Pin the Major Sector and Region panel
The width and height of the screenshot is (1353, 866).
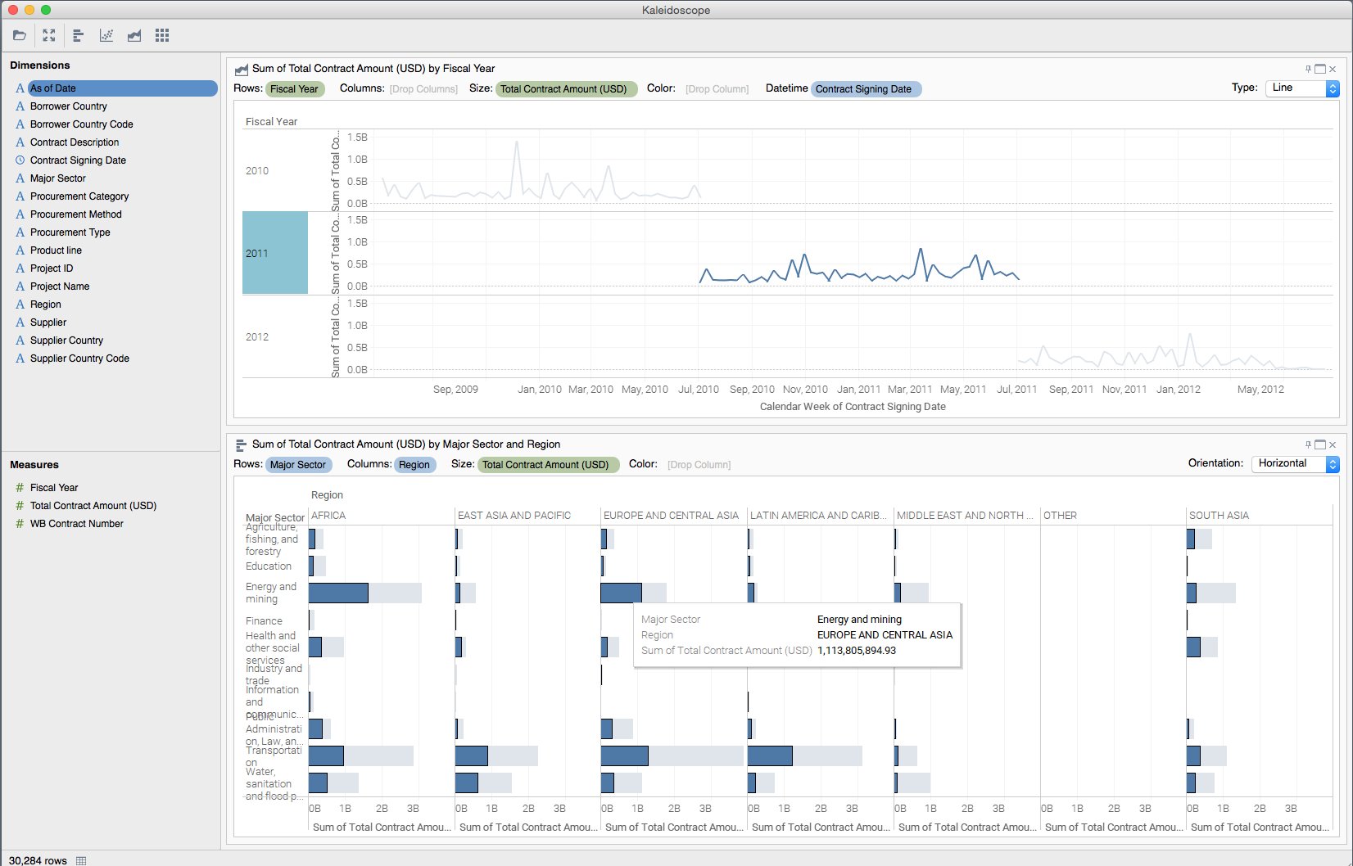point(1308,444)
